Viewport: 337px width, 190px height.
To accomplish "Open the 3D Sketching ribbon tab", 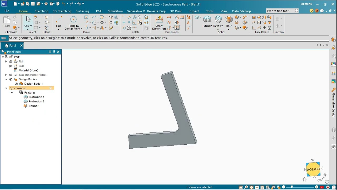I will 62,11.
